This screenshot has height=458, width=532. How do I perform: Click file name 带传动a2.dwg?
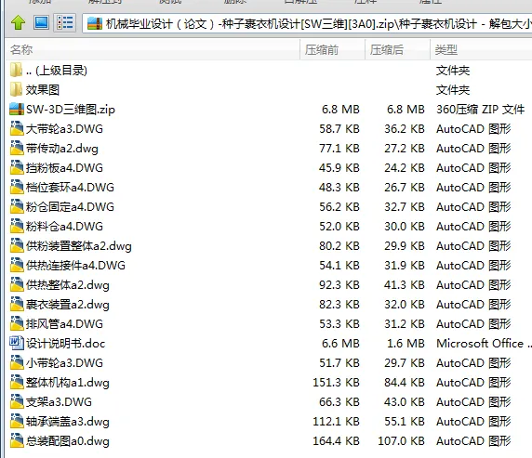pos(62,149)
